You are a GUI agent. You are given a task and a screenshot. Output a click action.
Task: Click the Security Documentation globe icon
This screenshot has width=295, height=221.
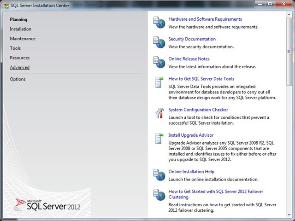click(x=159, y=42)
